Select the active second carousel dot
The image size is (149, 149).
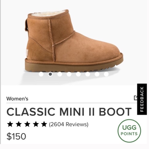click(x=50, y=74)
